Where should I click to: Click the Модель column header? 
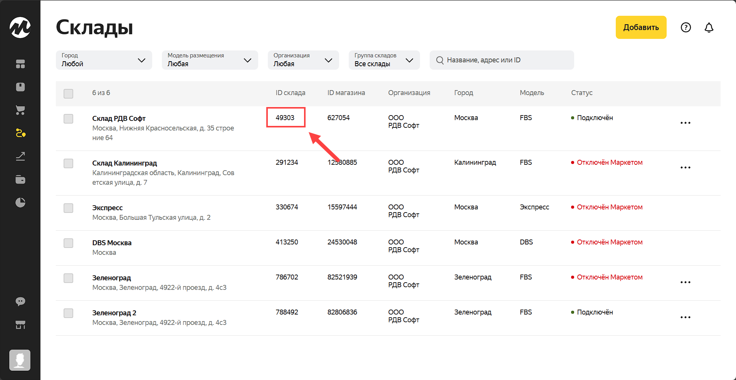coord(532,93)
